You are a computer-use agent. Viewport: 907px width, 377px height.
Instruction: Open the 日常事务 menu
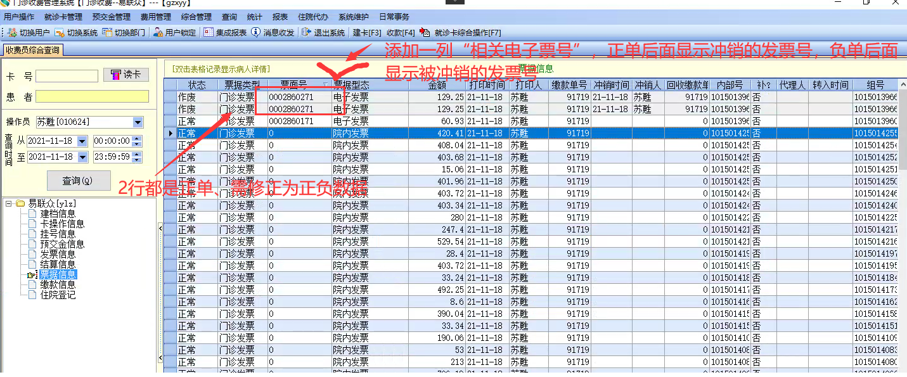pyautogui.click(x=394, y=17)
